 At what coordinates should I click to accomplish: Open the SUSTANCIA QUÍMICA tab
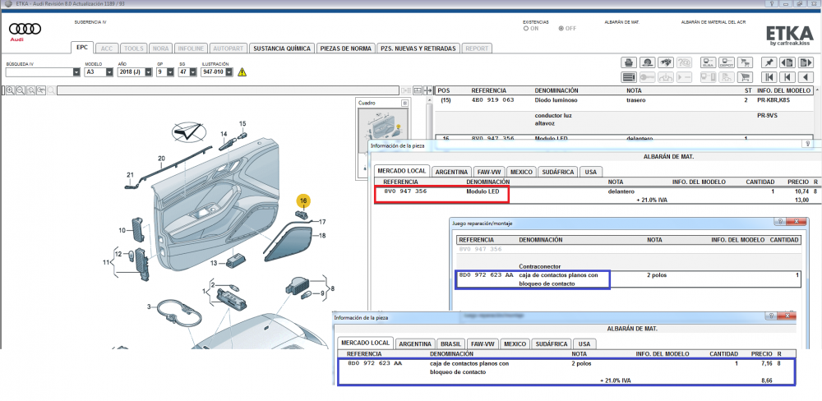tap(281, 48)
